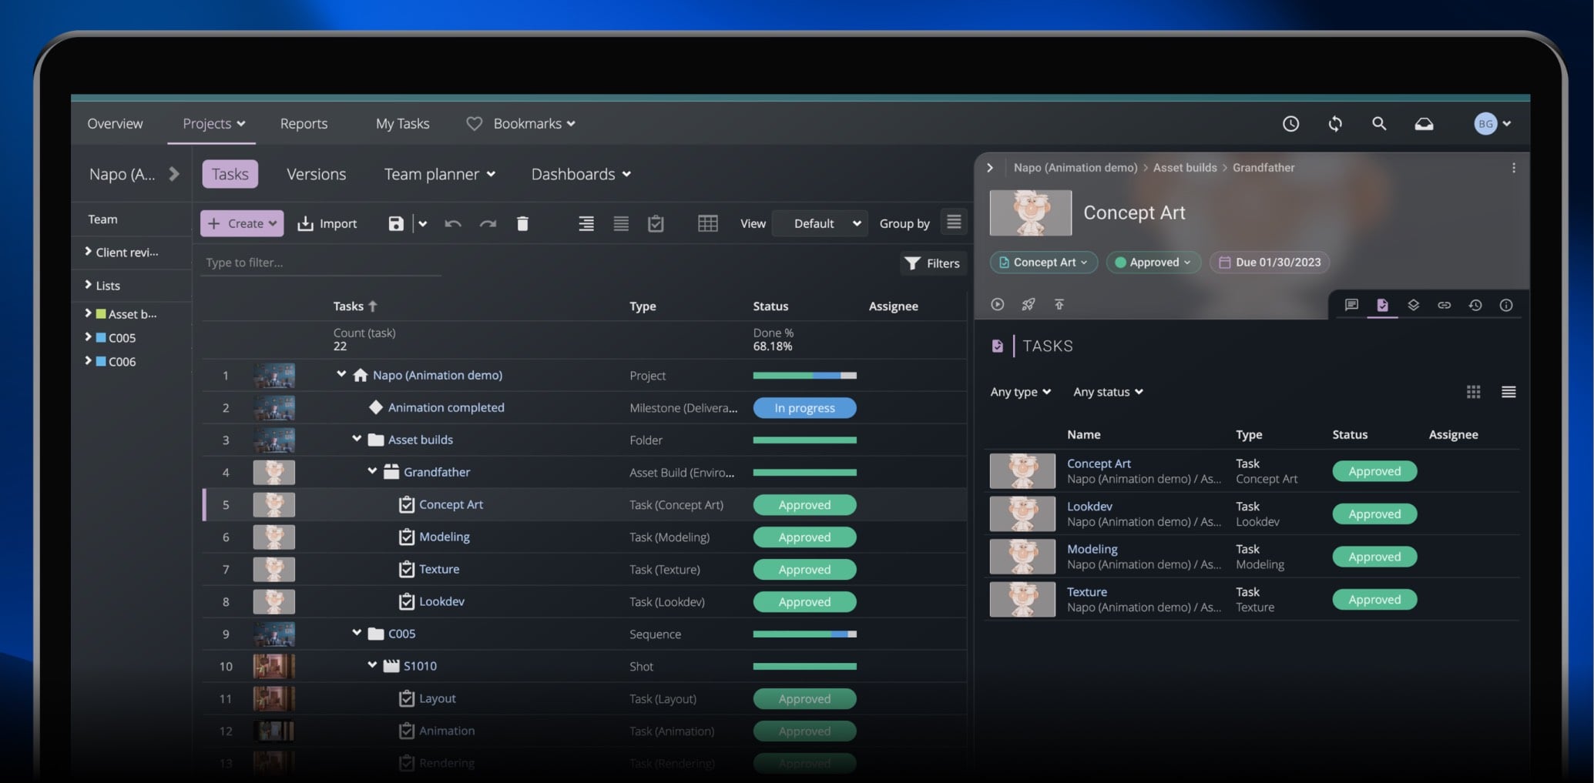Open the Any status filter dropdown

click(1107, 392)
